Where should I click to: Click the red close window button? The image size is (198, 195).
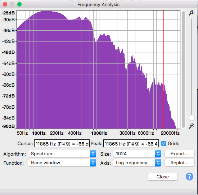5,4
